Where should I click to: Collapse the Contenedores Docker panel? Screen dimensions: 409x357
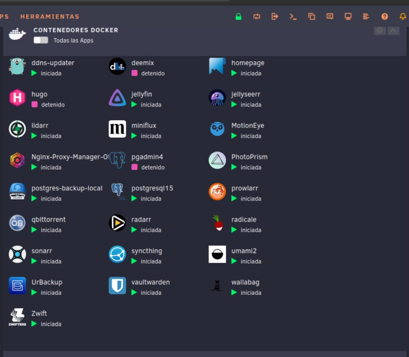393,31
